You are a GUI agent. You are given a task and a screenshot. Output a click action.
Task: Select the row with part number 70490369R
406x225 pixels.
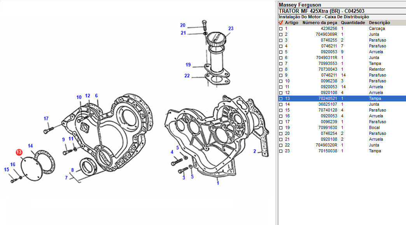[x=326, y=35]
